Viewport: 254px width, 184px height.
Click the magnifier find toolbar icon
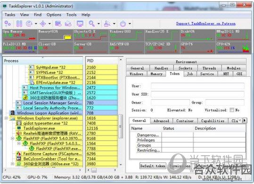point(92,24)
